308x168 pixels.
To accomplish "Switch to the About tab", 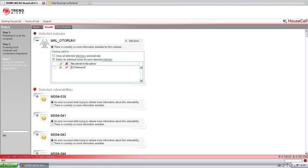I will pos(37,27).
